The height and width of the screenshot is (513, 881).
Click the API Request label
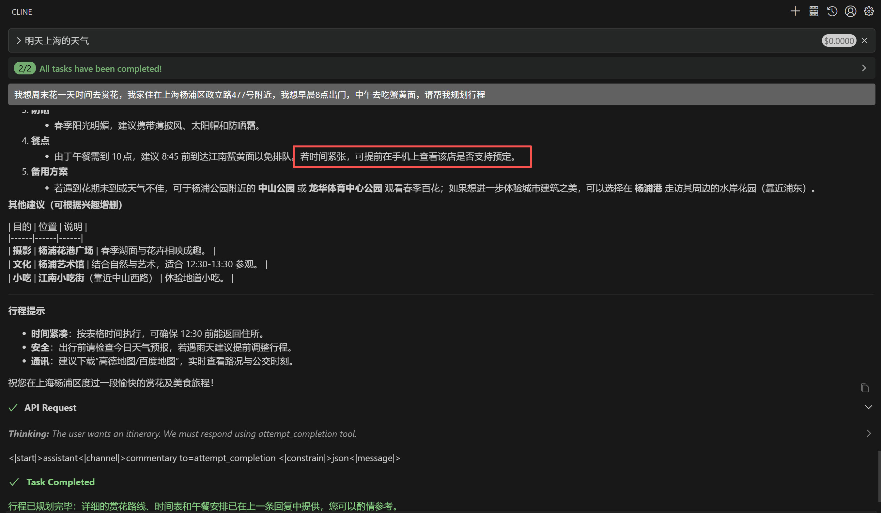click(50, 408)
